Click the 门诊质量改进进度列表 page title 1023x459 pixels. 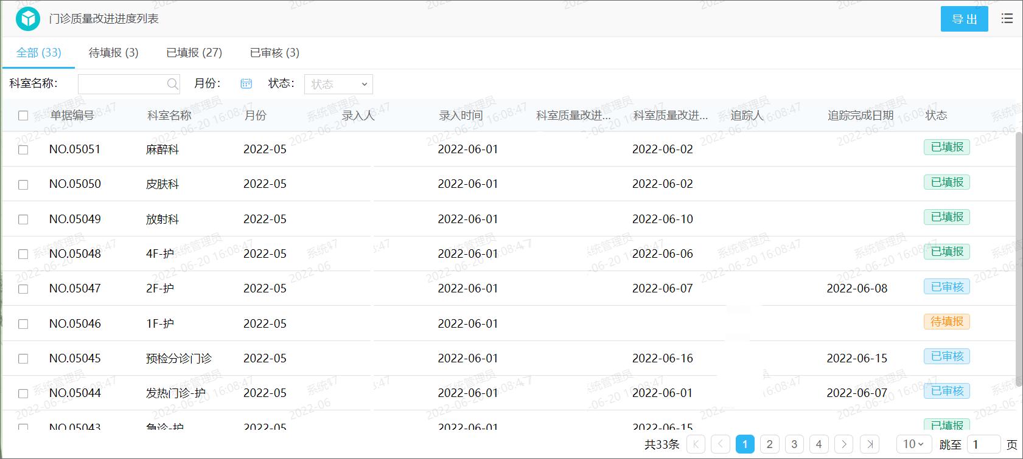pyautogui.click(x=104, y=19)
